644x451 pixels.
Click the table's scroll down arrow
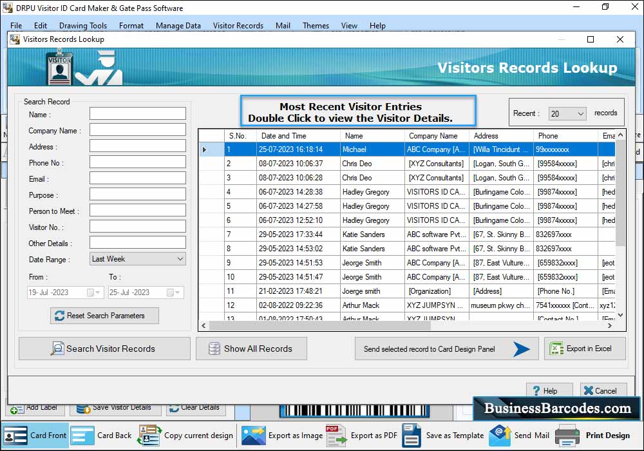(621, 315)
